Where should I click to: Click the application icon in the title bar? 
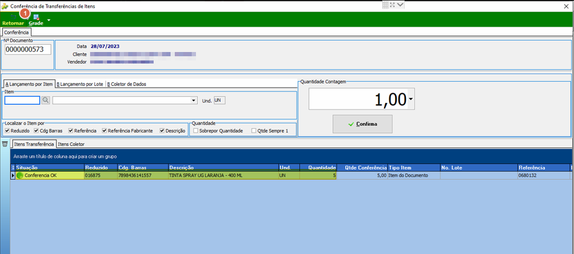coord(5,6)
